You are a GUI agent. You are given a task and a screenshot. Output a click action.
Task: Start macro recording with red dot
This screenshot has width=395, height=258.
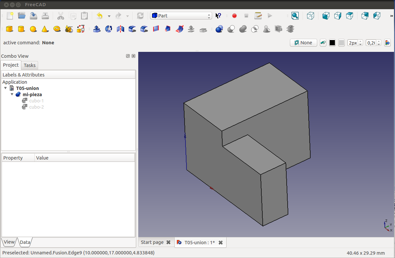[x=234, y=16]
